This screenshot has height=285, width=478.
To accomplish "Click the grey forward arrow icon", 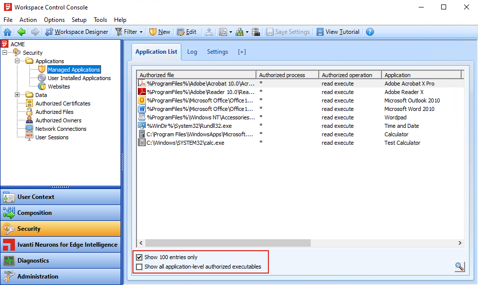I will point(35,32).
